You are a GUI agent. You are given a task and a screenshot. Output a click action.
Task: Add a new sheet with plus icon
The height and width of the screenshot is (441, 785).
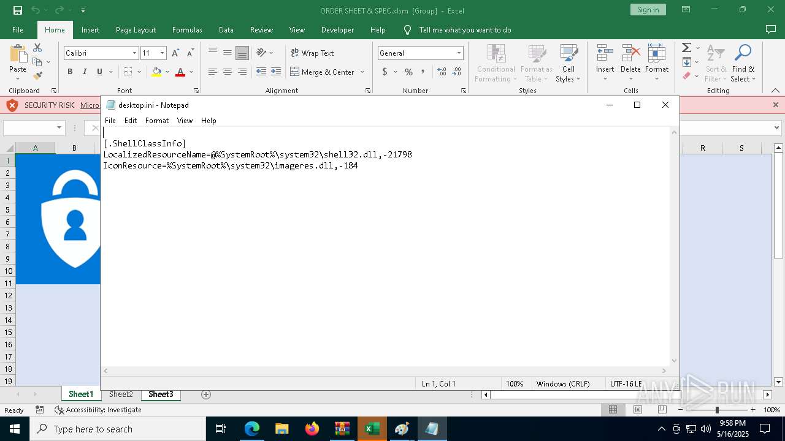pyautogui.click(x=206, y=394)
